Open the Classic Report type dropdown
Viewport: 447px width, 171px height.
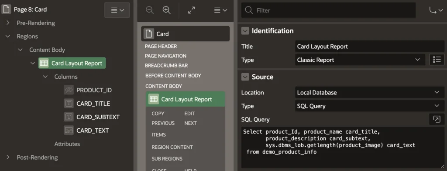click(x=360, y=60)
